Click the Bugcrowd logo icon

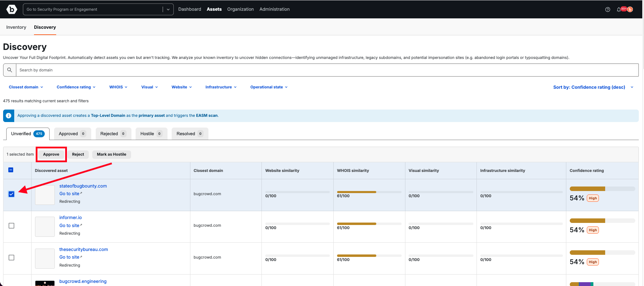pos(12,9)
